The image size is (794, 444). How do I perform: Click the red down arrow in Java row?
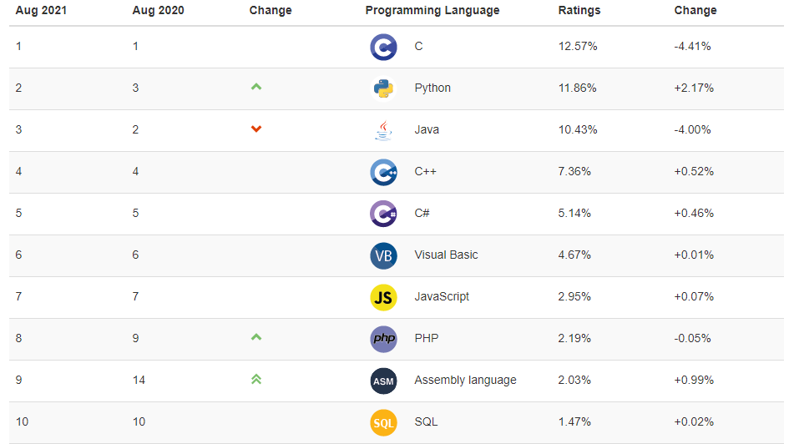[256, 129]
